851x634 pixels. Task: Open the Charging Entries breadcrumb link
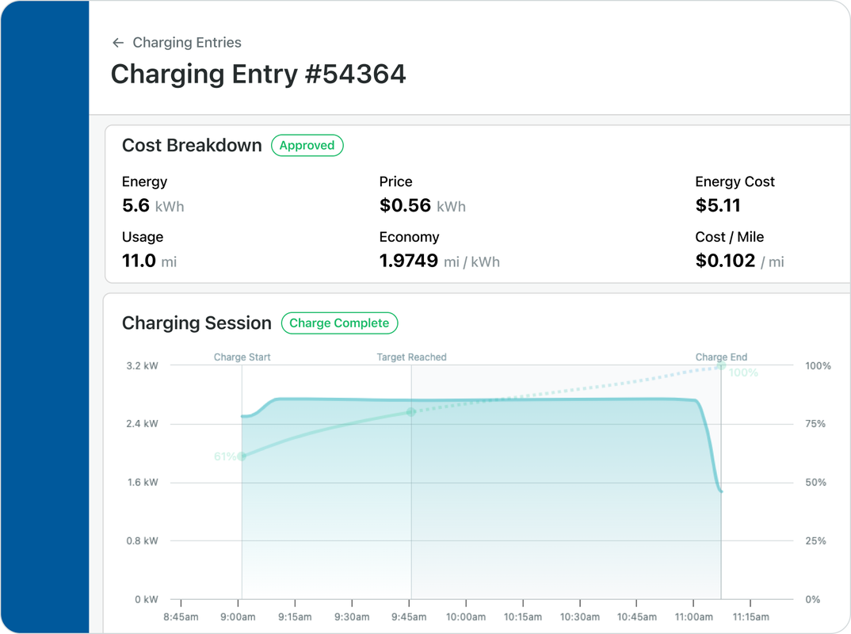click(x=187, y=42)
